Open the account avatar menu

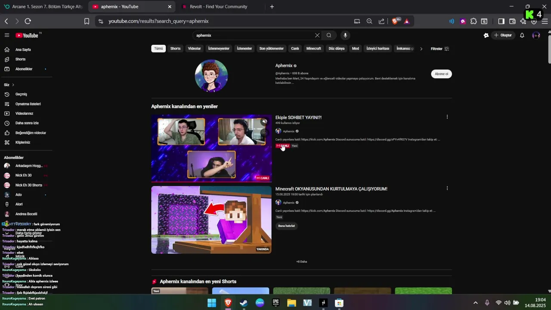(x=536, y=35)
